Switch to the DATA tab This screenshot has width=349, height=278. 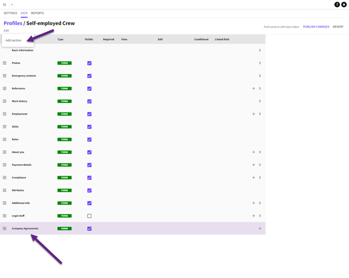coord(24,13)
